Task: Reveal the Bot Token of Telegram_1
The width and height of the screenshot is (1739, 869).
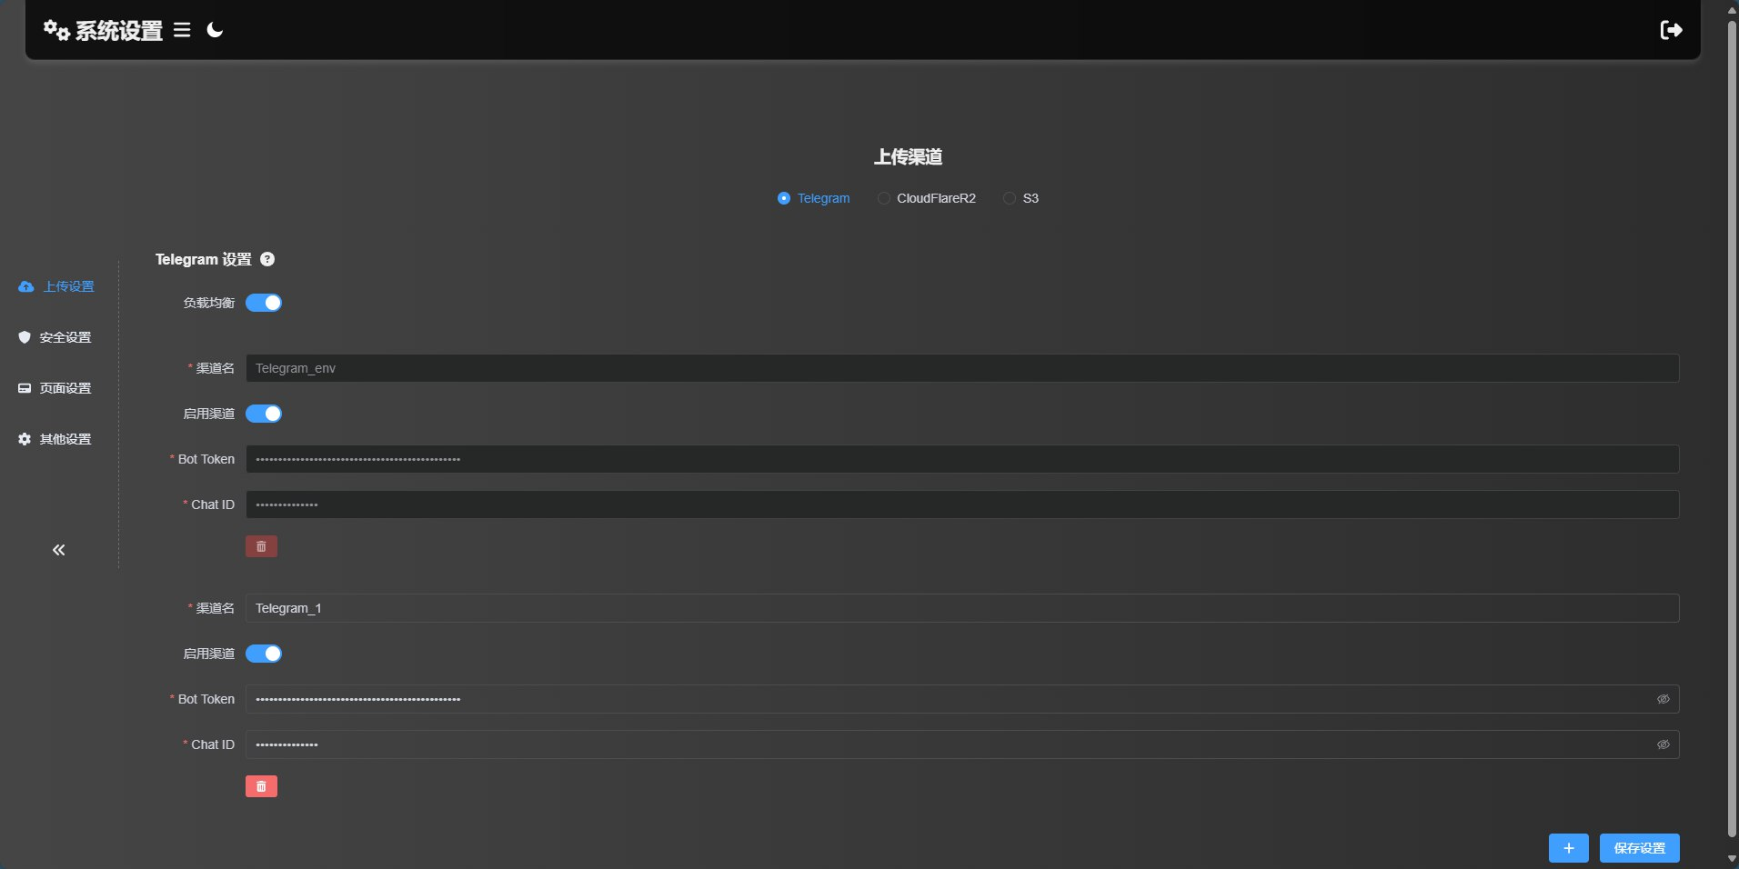Action: (1664, 699)
